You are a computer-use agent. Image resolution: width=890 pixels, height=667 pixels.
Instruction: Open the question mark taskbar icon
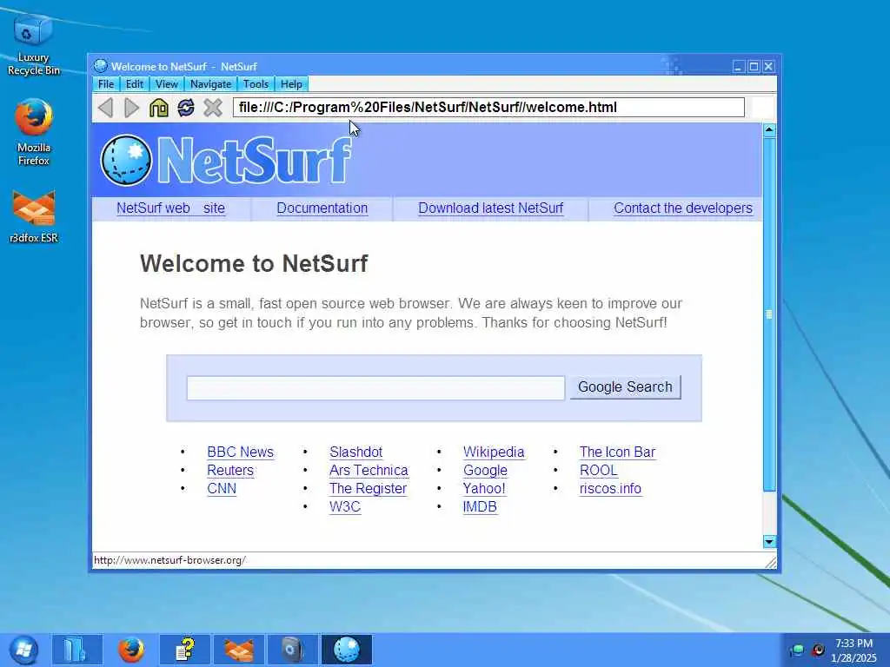click(185, 650)
